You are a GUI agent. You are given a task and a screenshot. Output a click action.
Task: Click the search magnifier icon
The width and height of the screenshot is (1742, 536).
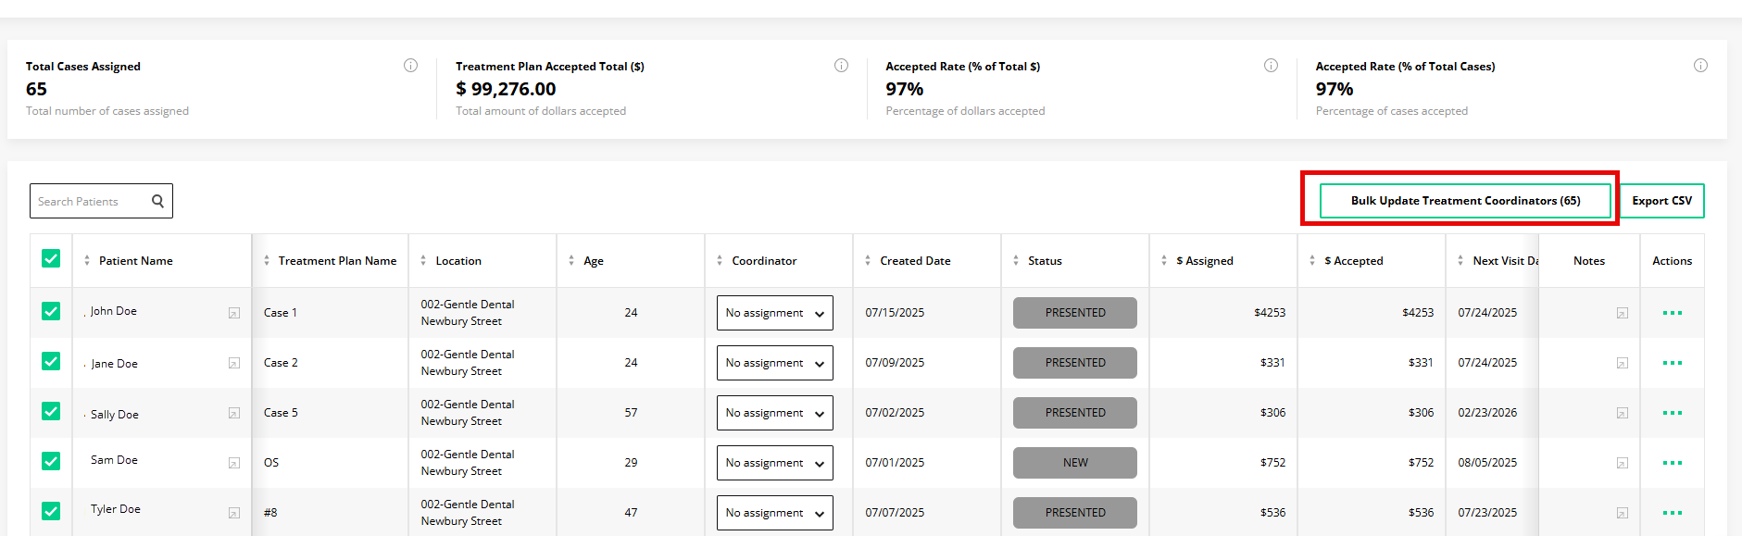(x=157, y=201)
